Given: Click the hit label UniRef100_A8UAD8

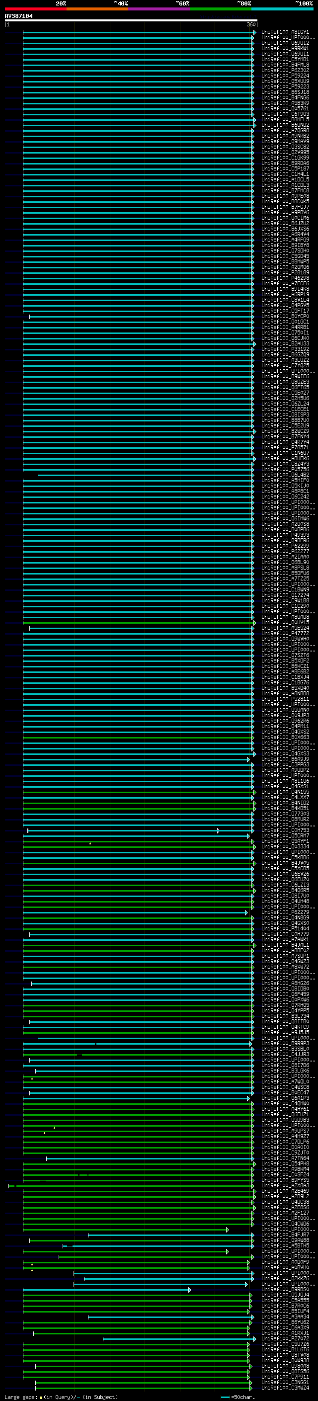Looking at the screenshot, I should (x=285, y=617).
